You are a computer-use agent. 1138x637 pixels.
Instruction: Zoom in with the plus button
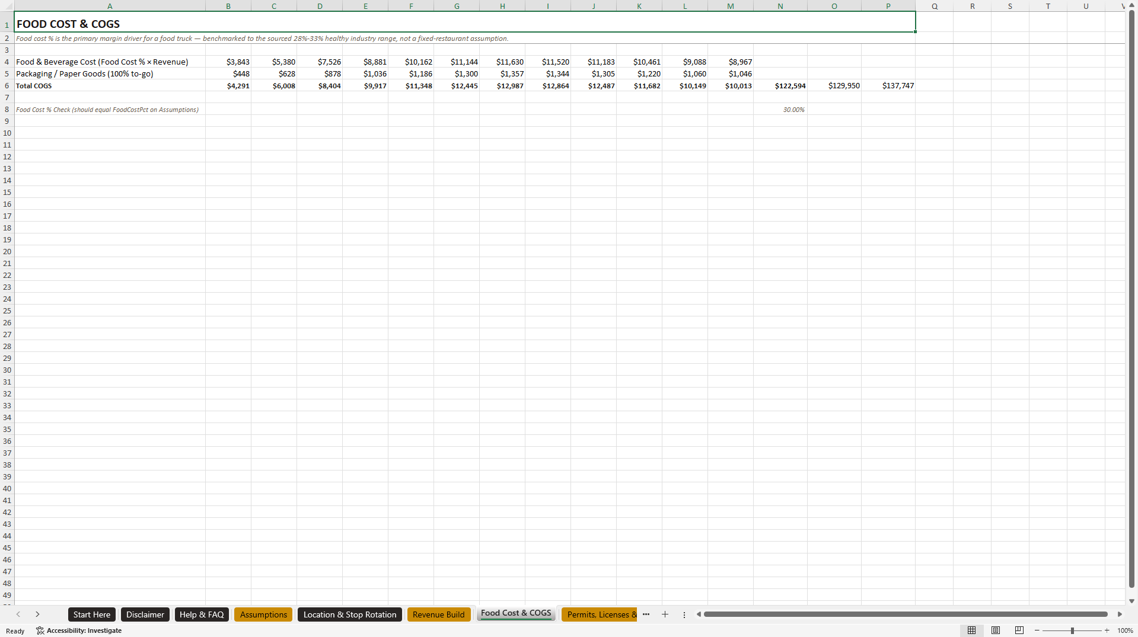pos(1107,630)
